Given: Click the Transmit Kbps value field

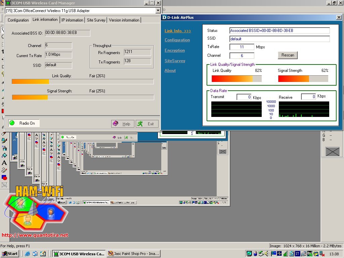Looking at the screenshot, I should tap(244, 97).
